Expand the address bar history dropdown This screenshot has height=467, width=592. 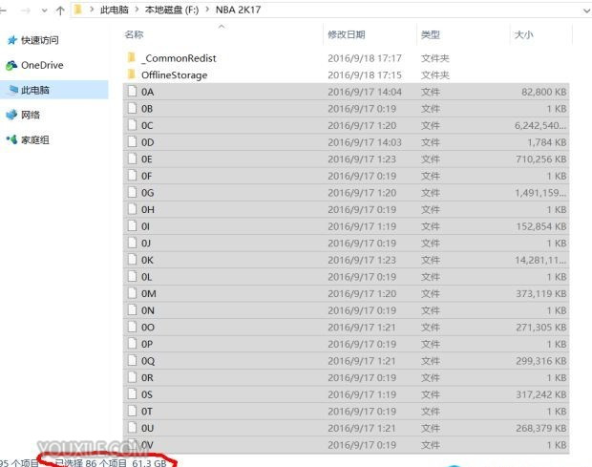pos(581,10)
